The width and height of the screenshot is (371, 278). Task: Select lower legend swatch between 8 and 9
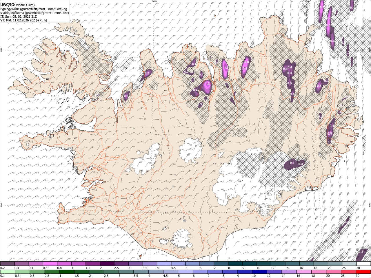[230, 272]
